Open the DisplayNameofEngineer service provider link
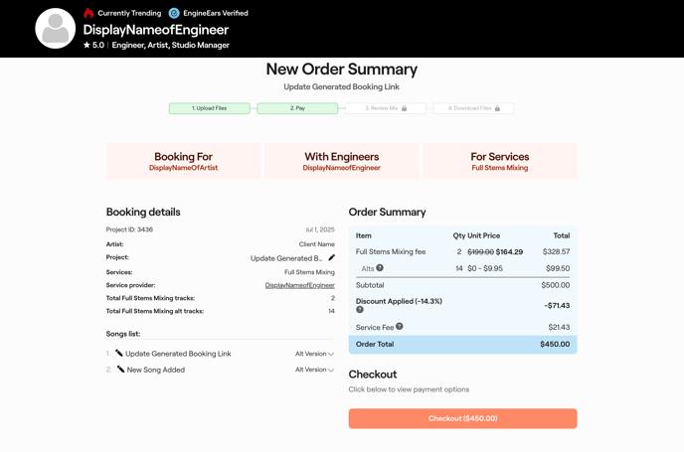Viewport: 684px width, 452px height. [x=299, y=285]
